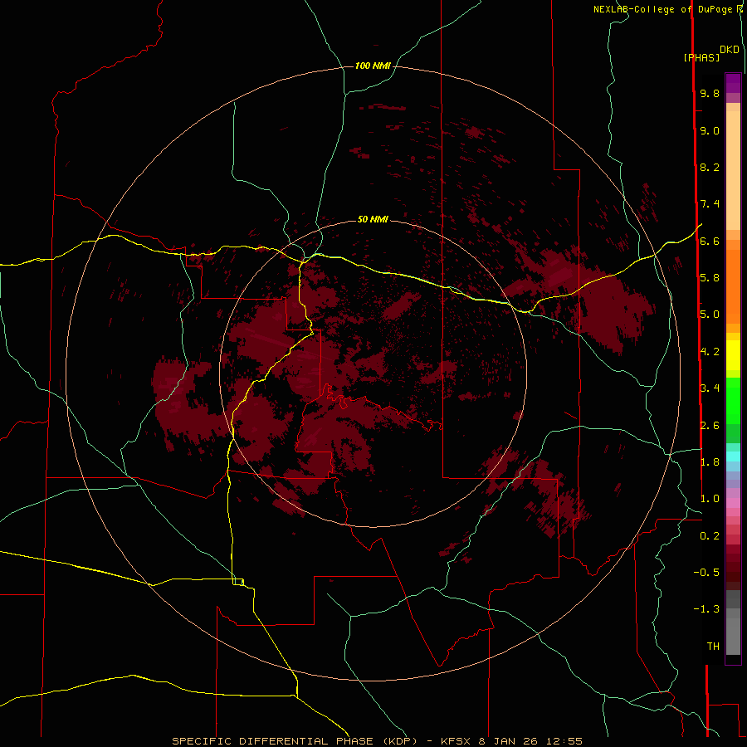Click the TH legend label
The image size is (747, 747).
tap(713, 647)
